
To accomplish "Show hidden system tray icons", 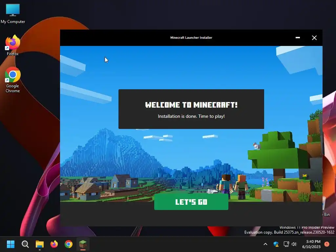I will coord(265,244).
